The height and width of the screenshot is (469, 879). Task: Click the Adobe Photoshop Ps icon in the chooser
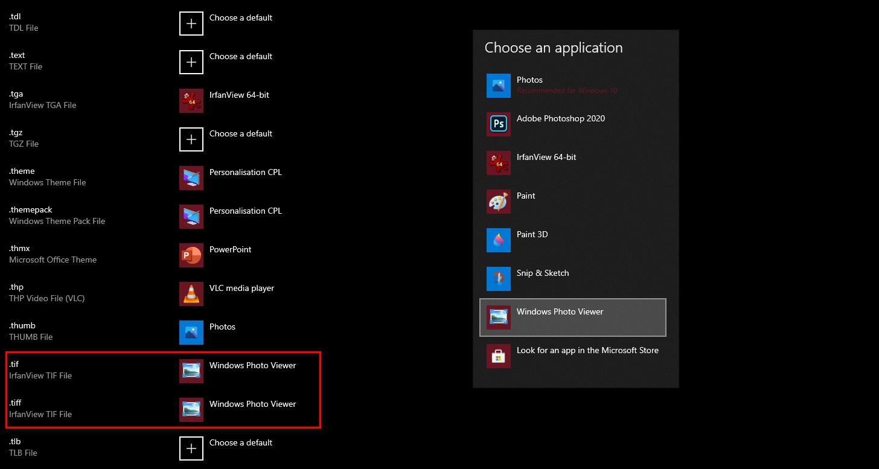pyautogui.click(x=499, y=124)
